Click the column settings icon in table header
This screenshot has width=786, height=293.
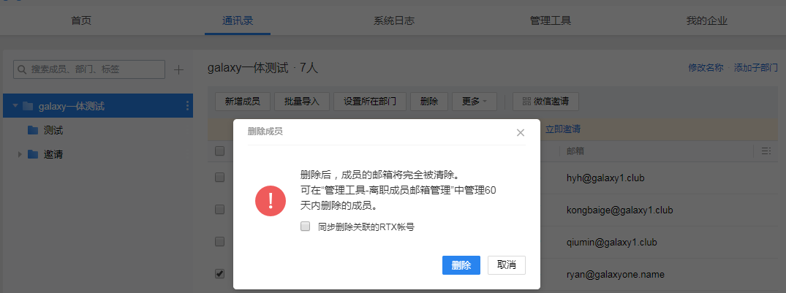pos(766,151)
